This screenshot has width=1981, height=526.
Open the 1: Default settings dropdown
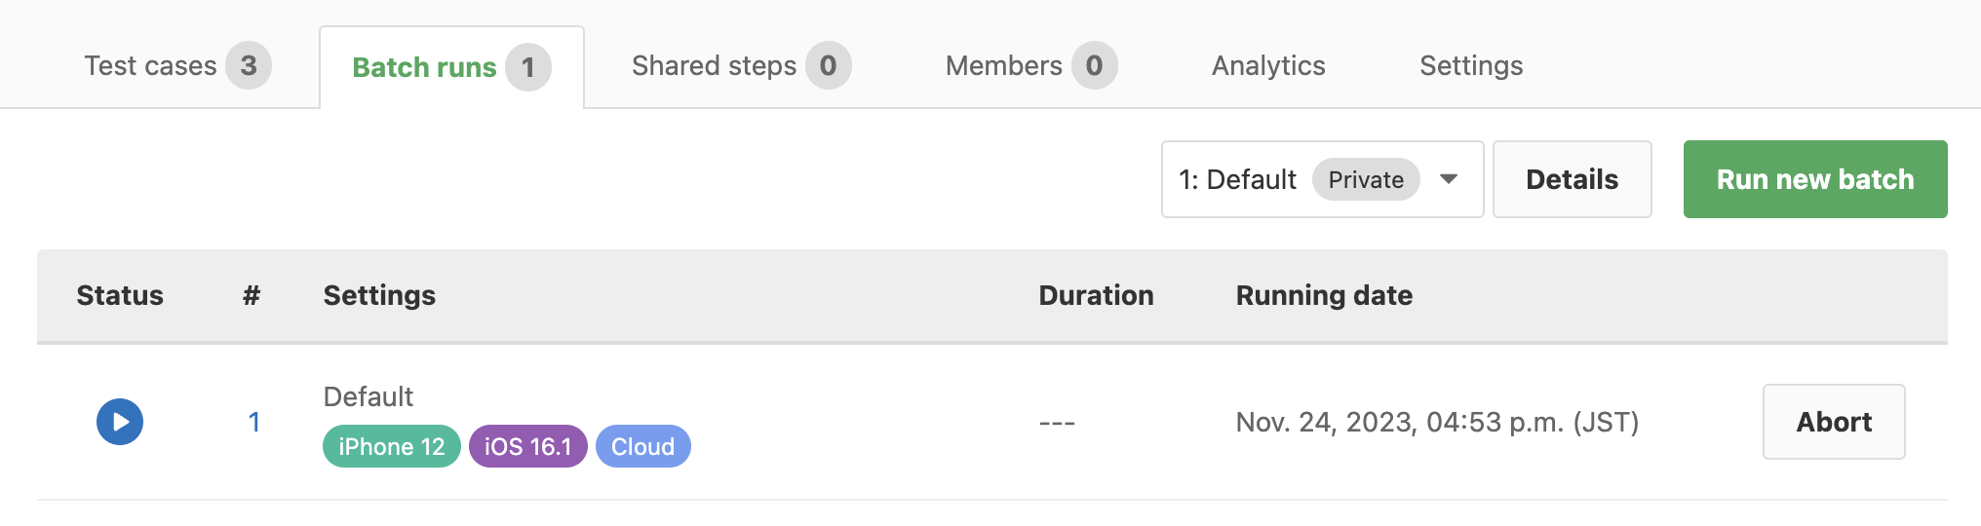click(x=1322, y=179)
